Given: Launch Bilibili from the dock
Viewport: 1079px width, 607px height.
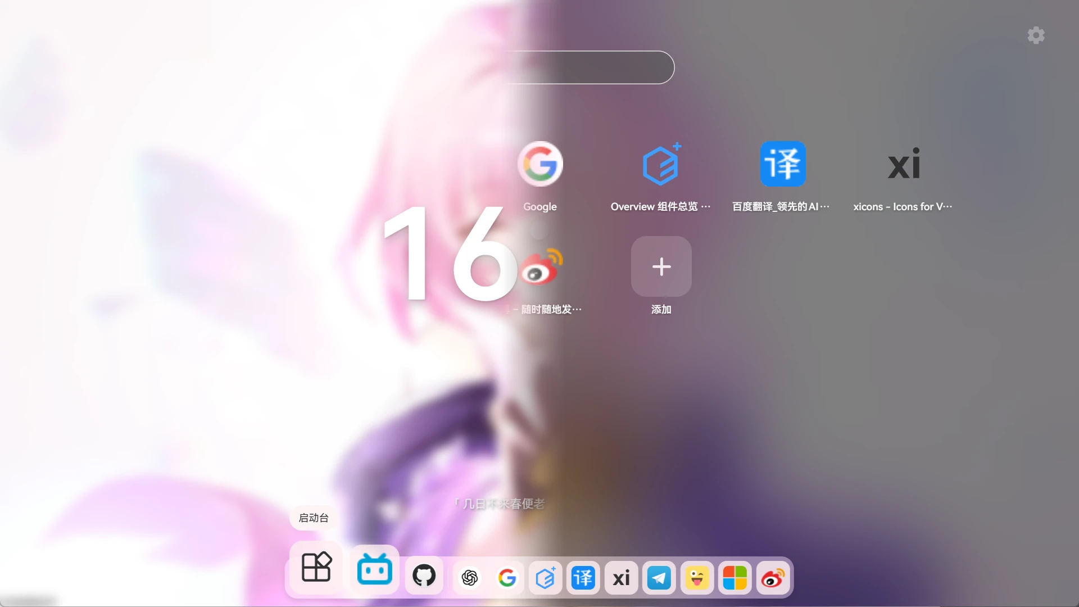Looking at the screenshot, I should (375, 570).
